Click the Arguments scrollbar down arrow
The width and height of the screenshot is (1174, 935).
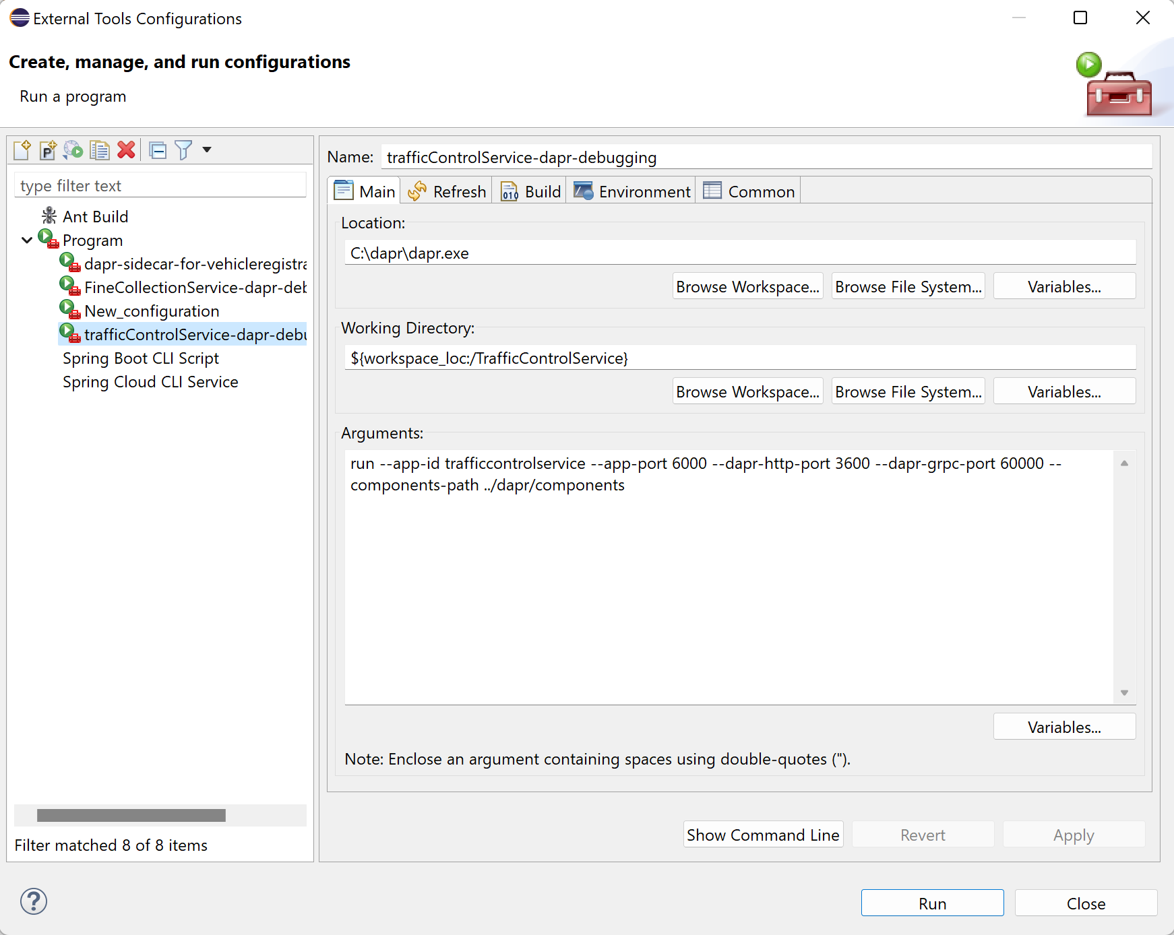coord(1124,692)
